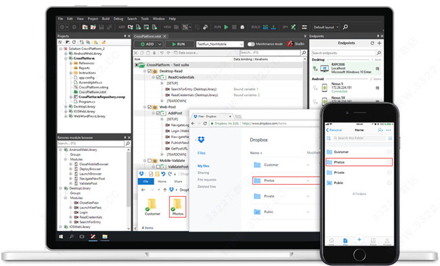Open Ranorex Studio from the taskbar

coord(93,237)
